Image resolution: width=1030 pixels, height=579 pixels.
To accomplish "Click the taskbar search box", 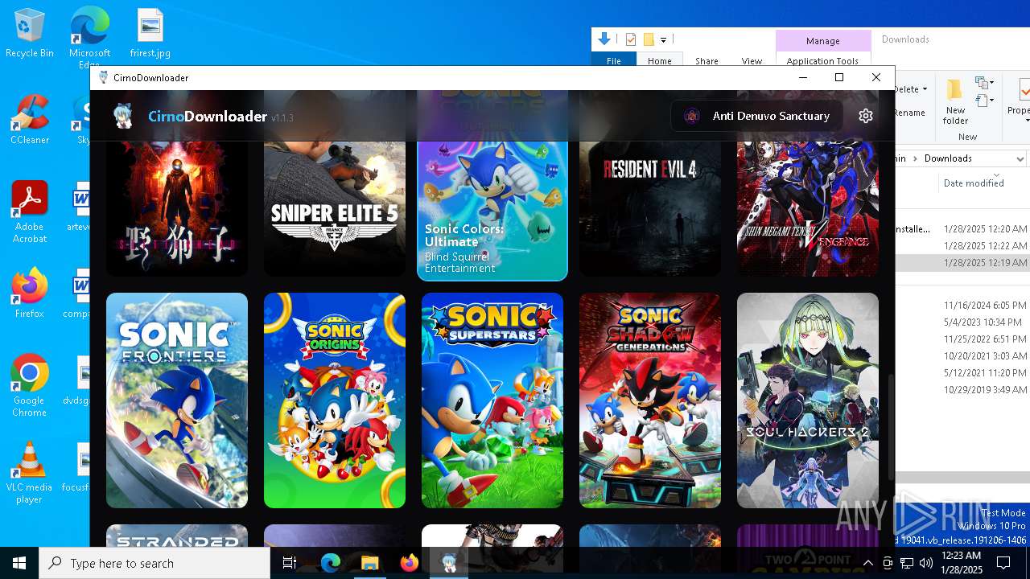I will [154, 563].
